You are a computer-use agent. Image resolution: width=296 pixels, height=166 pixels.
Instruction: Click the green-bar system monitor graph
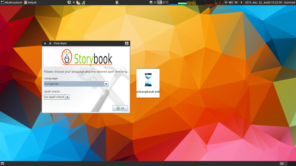click(x=182, y=3)
